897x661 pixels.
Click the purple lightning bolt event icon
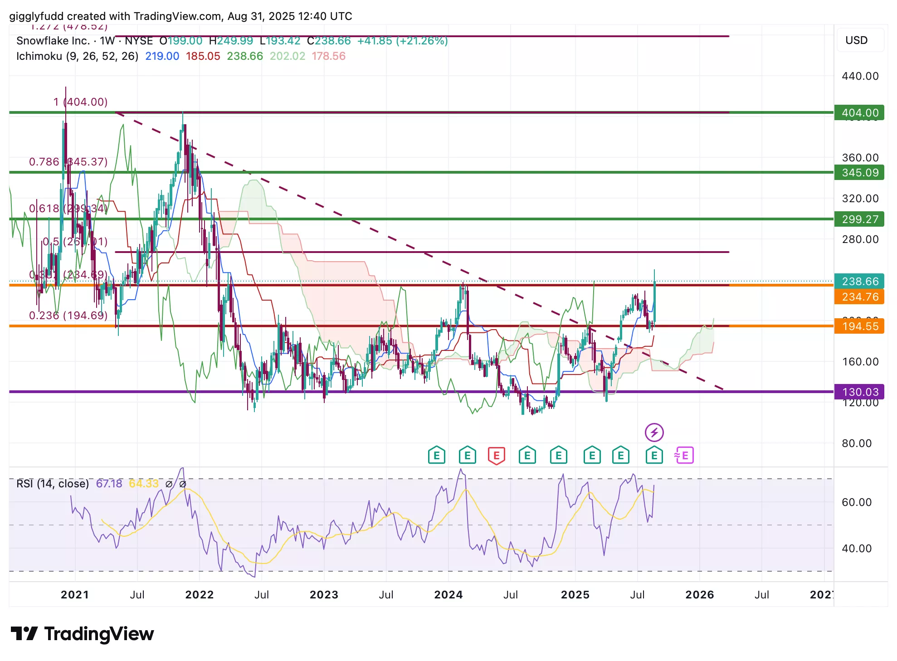pyautogui.click(x=654, y=433)
